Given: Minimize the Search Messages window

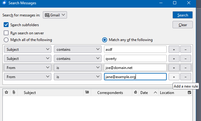Looking at the screenshot, I should 161,3.
